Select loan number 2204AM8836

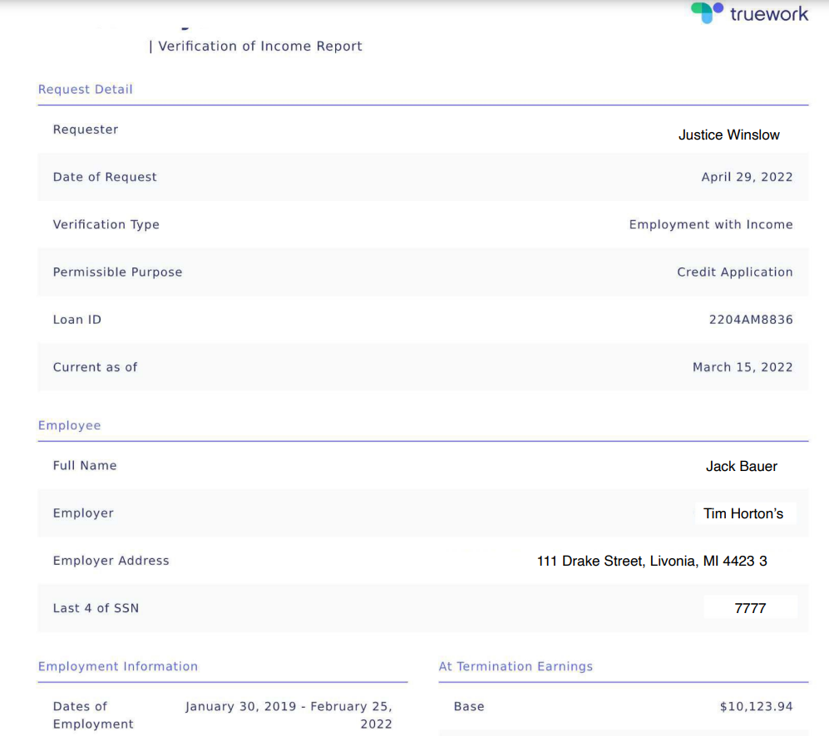pyautogui.click(x=751, y=320)
